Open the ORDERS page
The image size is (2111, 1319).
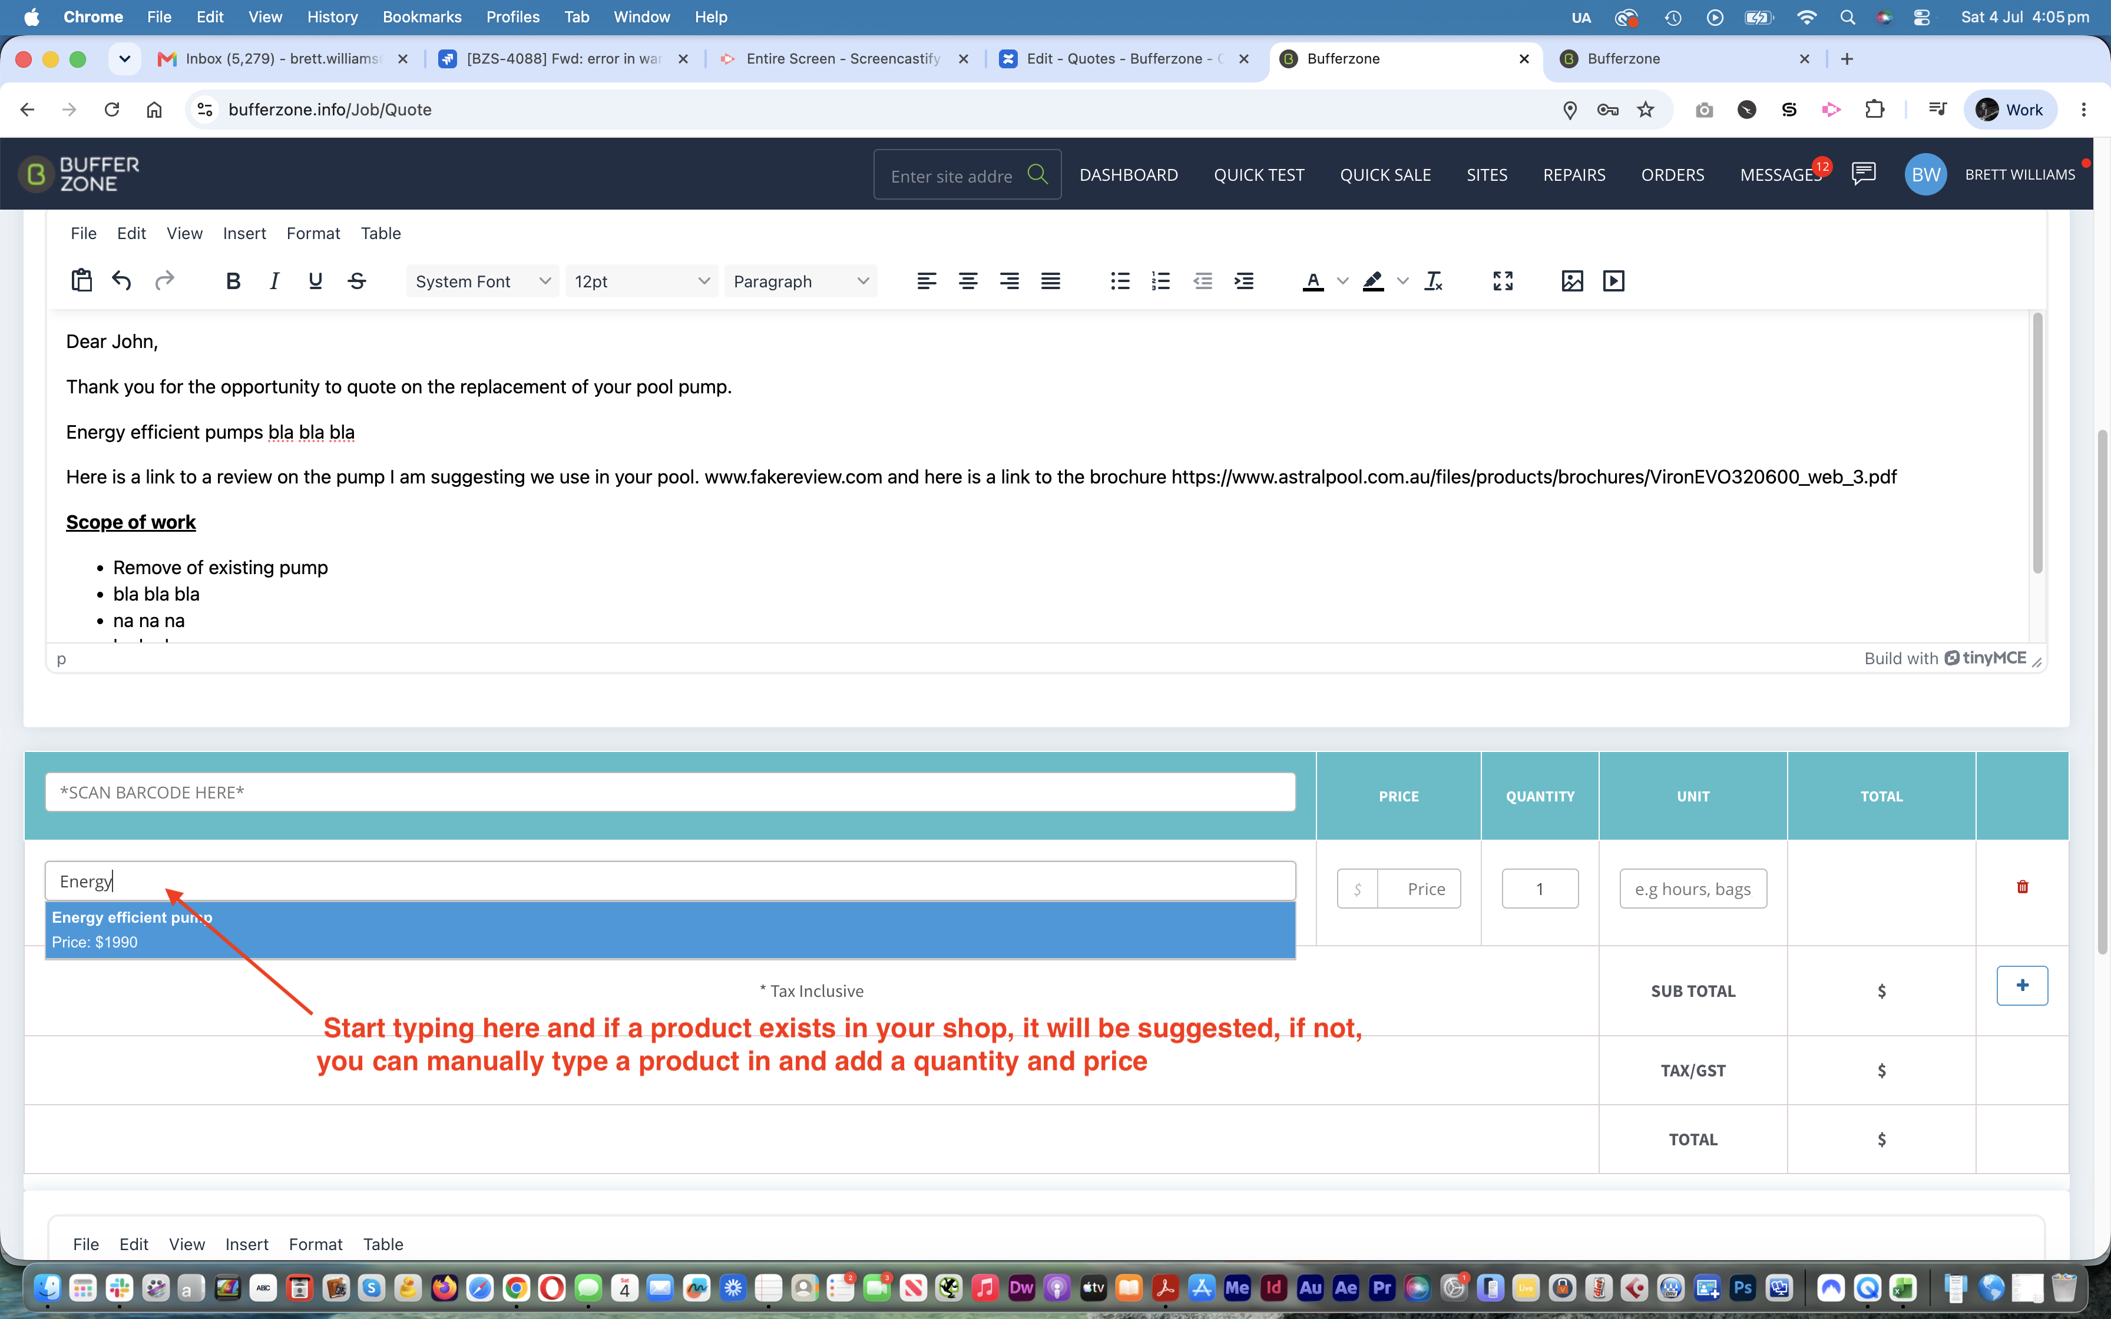1672,174
